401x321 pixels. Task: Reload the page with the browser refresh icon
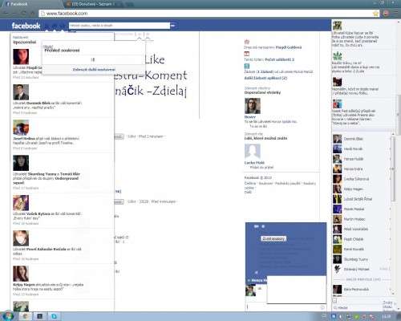point(24,13)
